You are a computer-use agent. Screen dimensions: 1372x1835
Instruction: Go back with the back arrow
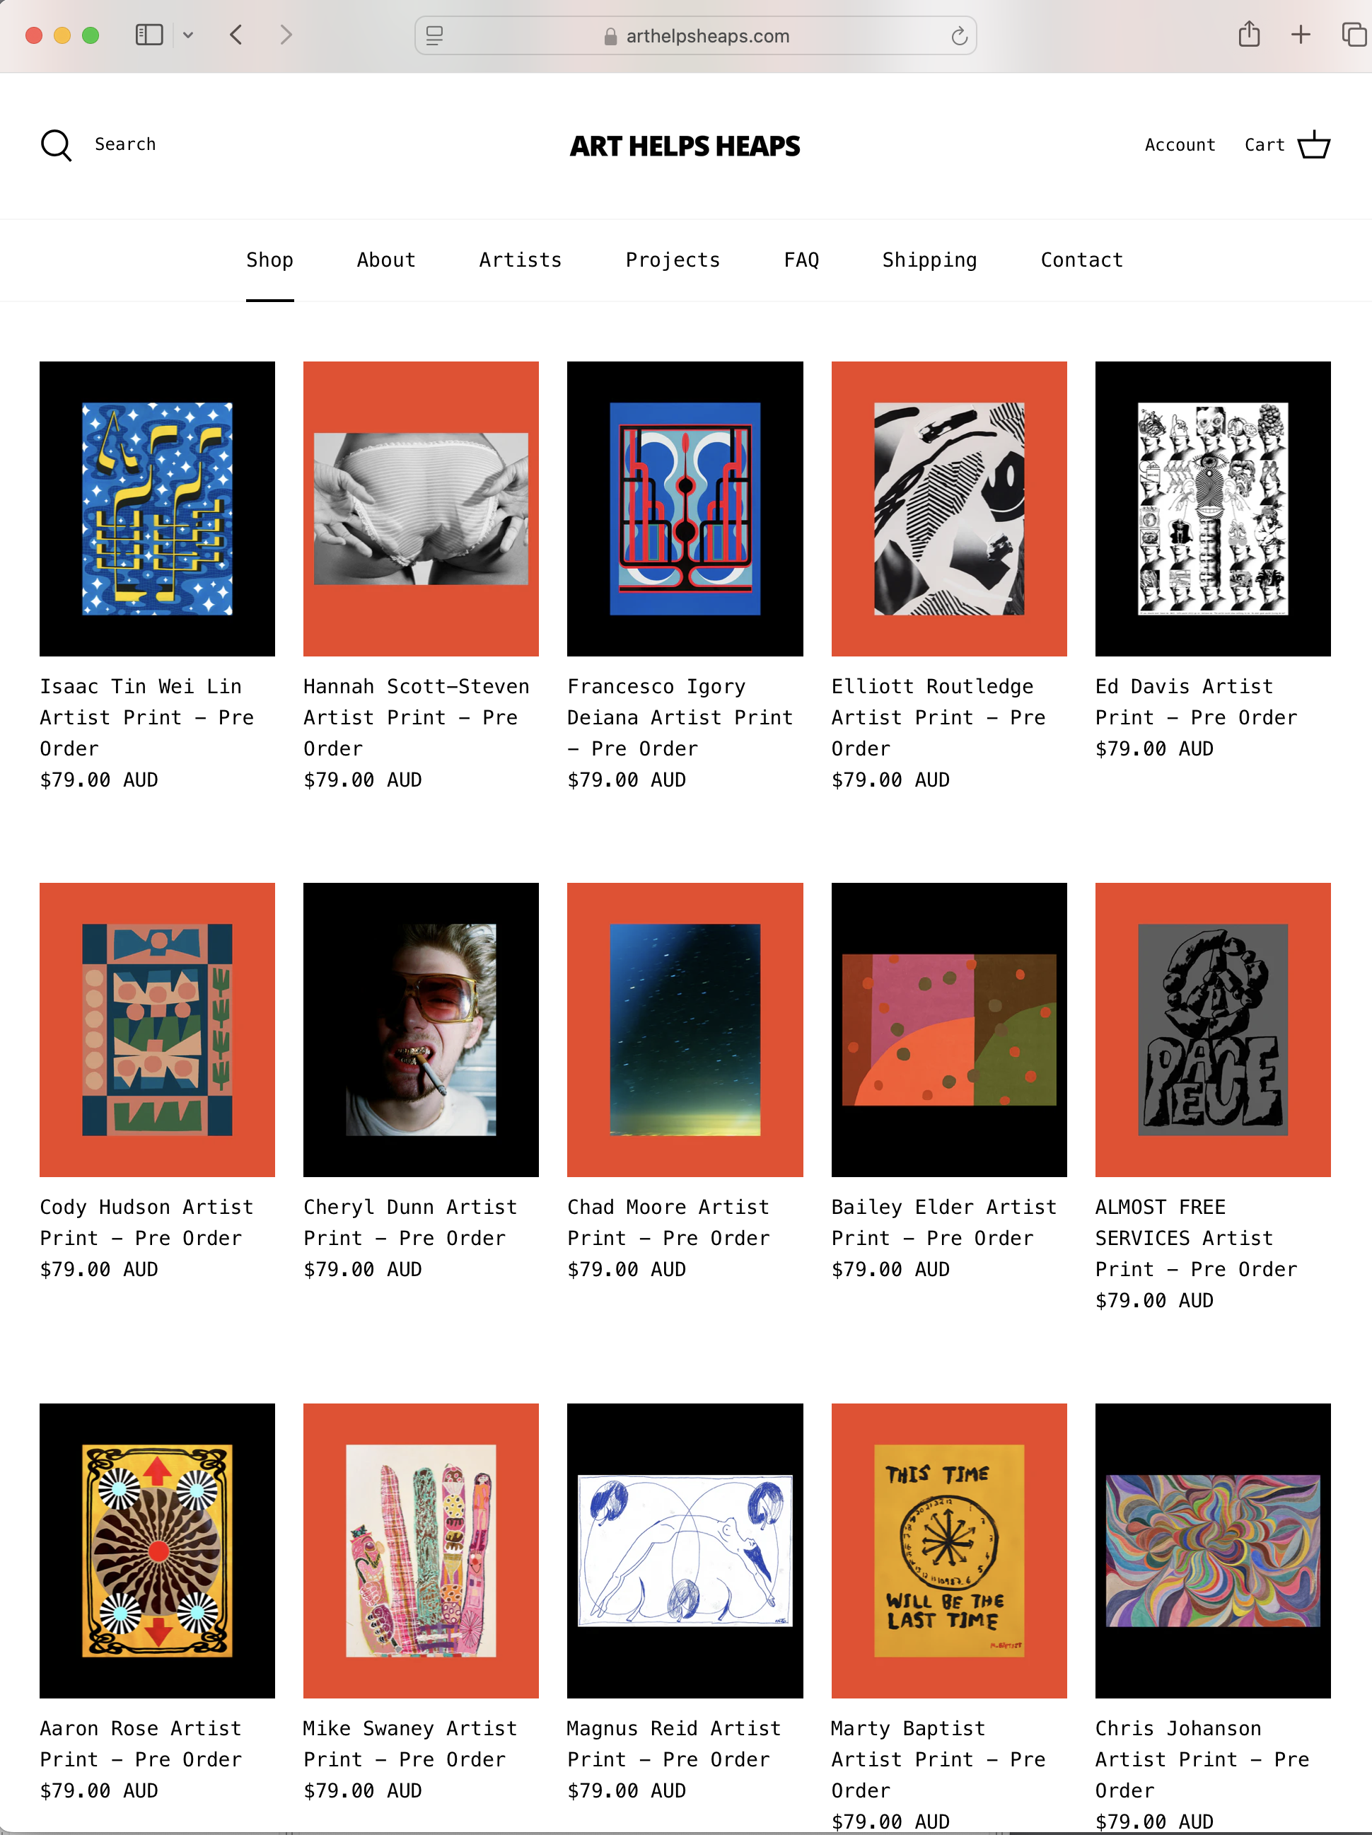[236, 35]
